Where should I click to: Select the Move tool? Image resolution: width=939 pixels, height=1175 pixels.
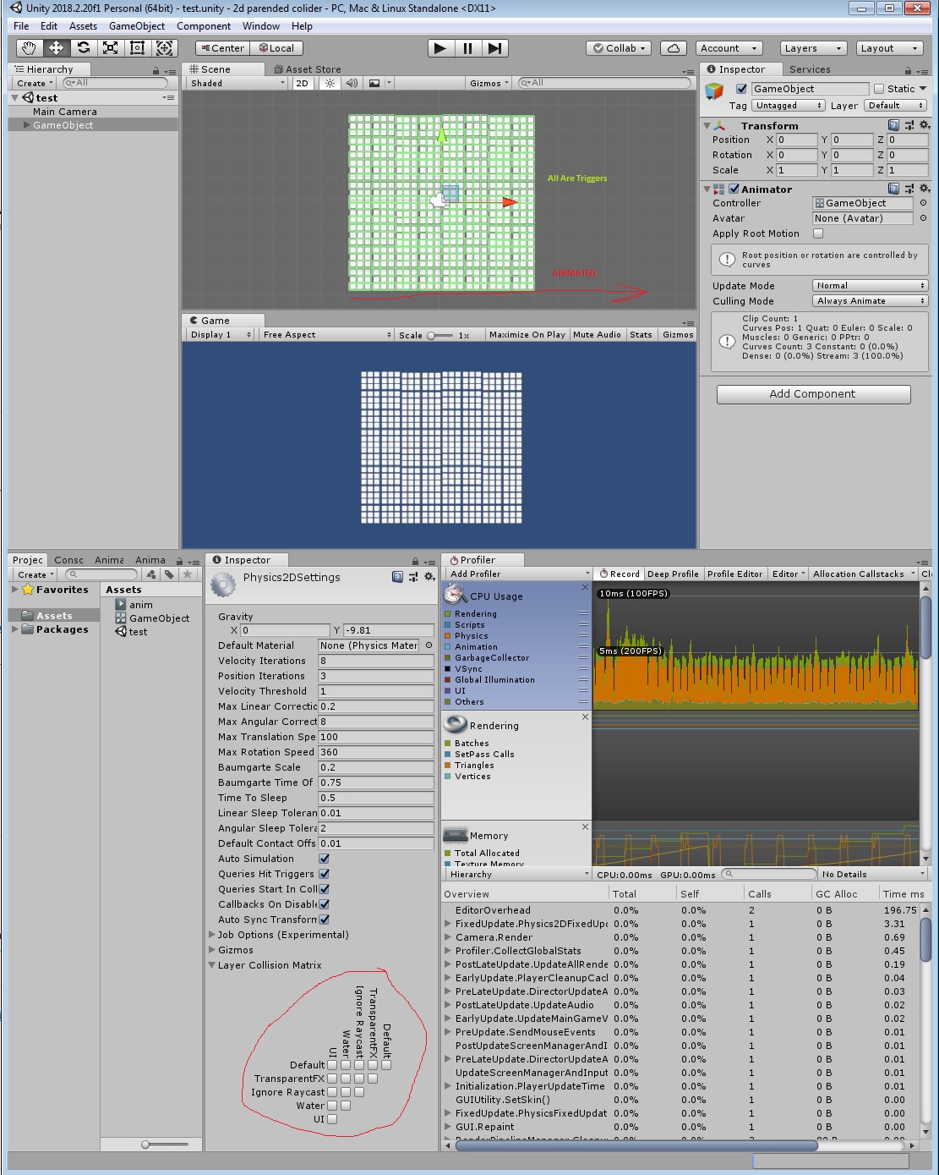click(55, 48)
